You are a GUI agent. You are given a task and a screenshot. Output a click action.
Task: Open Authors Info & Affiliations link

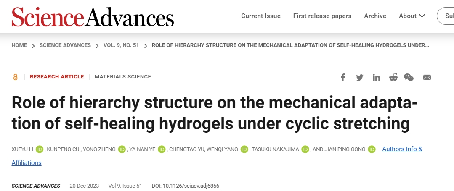pyautogui.click(x=402, y=149)
